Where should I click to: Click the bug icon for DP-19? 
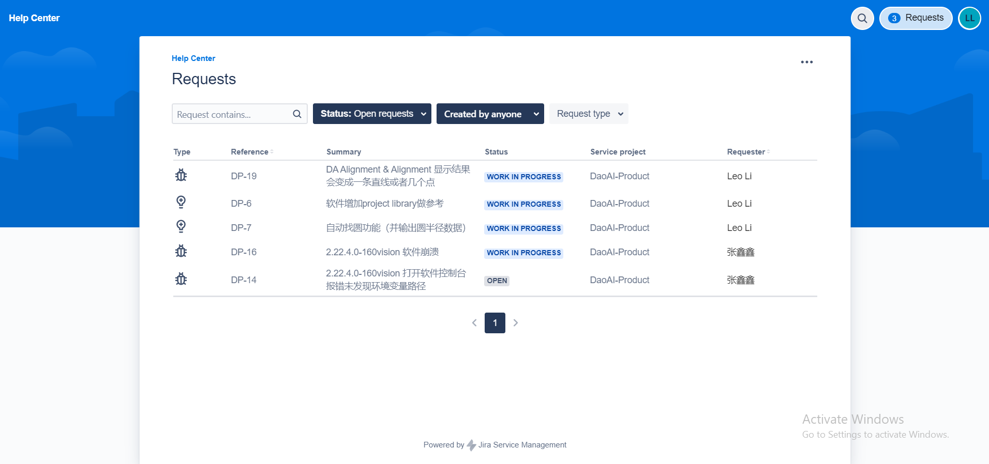[181, 176]
